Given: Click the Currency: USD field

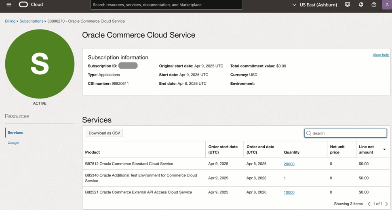Looking at the screenshot, I should pyautogui.click(x=244, y=75).
